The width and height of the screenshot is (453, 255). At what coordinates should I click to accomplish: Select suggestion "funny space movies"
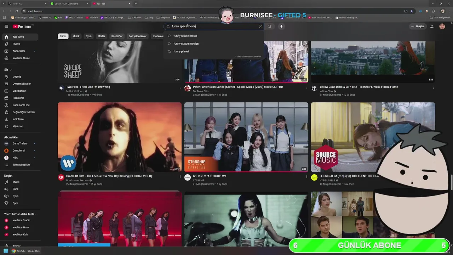[x=214, y=44]
